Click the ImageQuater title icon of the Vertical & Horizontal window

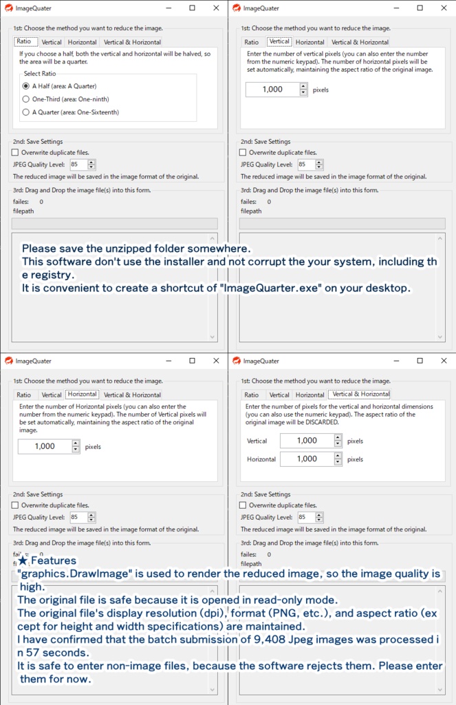coord(236,361)
